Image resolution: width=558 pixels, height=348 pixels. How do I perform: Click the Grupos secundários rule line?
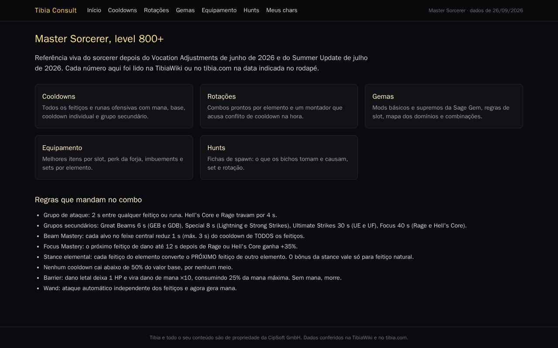[255, 226]
